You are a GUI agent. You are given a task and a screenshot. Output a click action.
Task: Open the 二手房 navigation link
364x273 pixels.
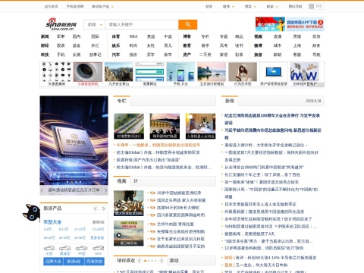pyautogui.click(x=205, y=55)
